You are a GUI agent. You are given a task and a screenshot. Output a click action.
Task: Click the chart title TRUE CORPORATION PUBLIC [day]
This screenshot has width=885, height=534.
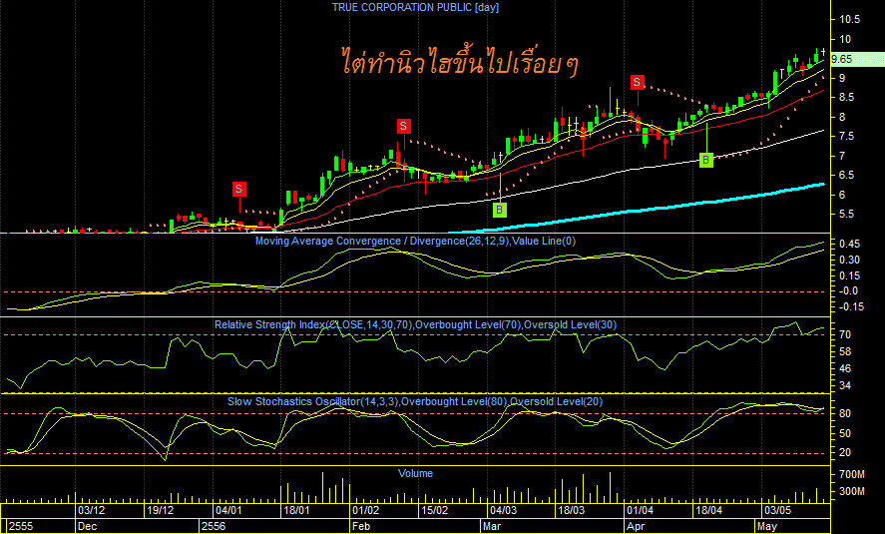pos(415,7)
